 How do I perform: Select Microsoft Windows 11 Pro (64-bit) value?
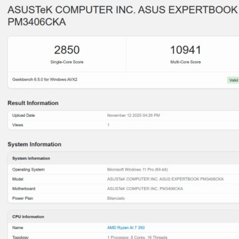[x=137, y=169]
